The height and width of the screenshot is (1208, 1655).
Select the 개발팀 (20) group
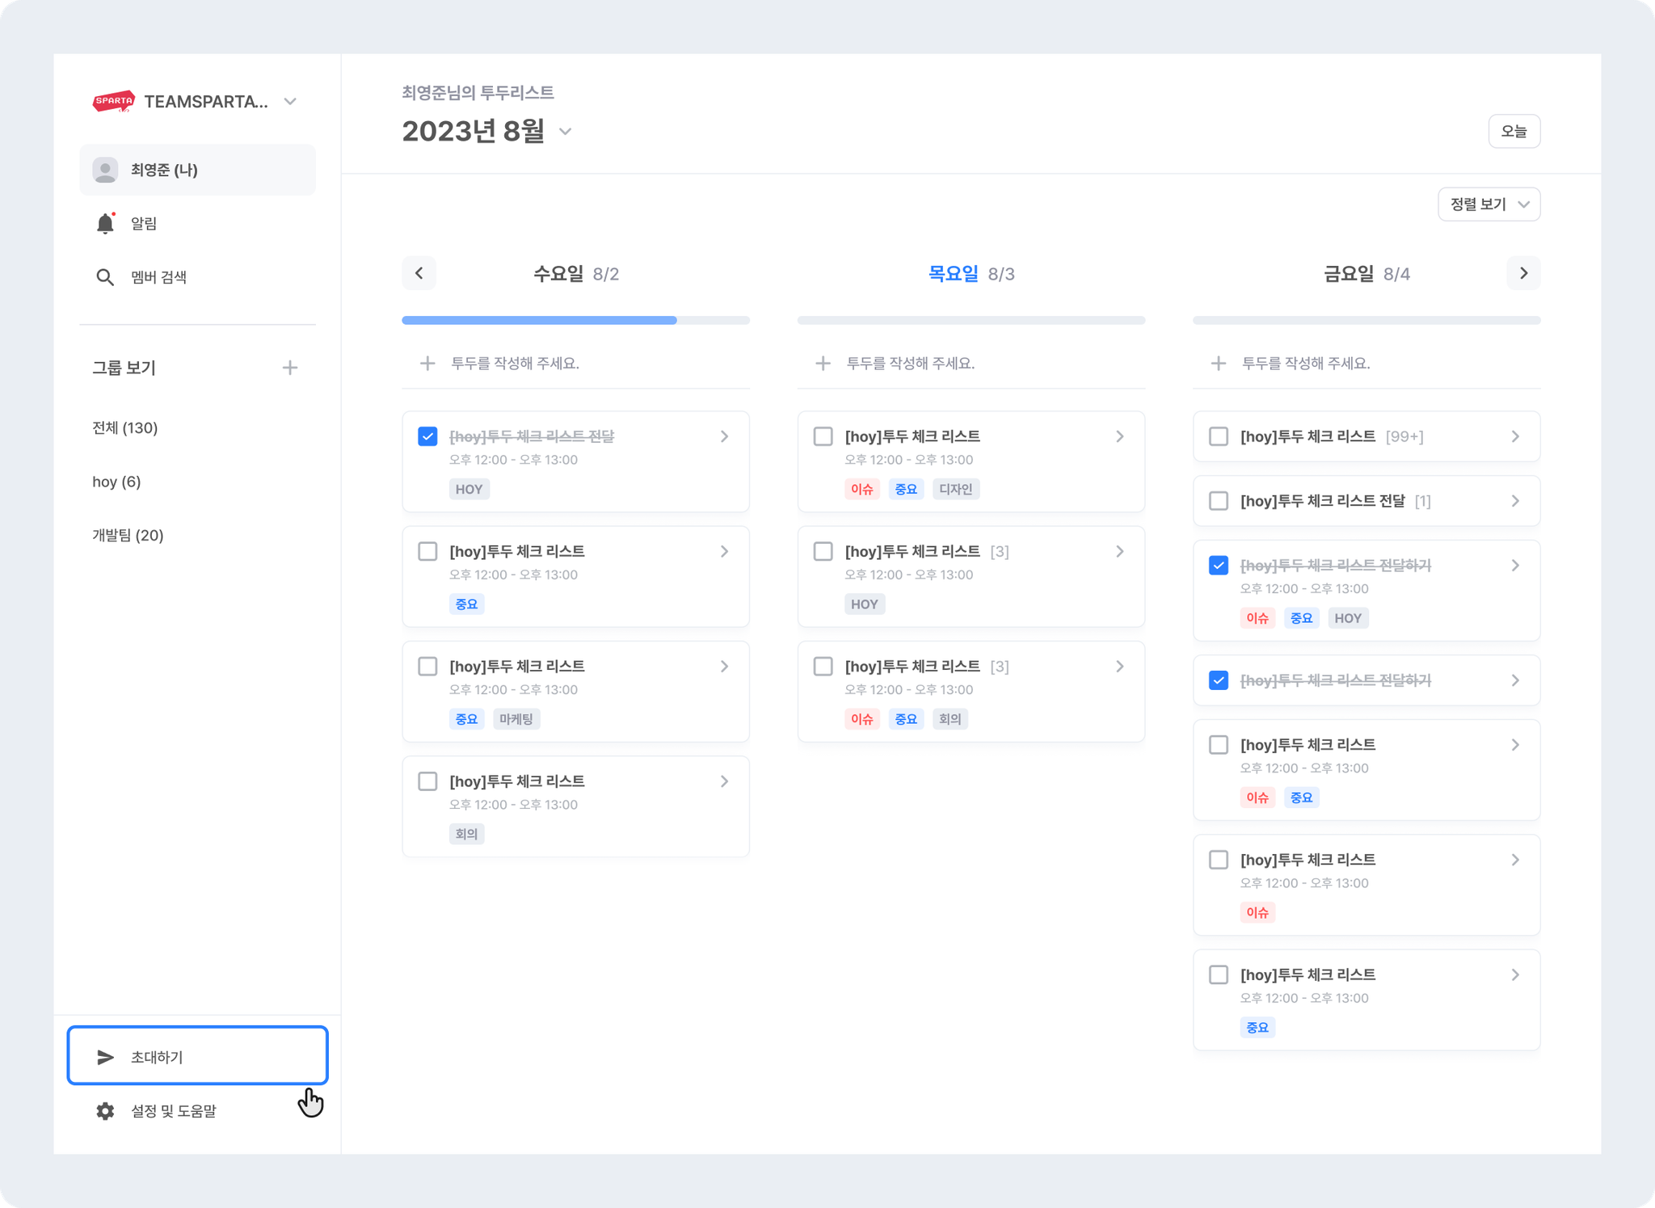(x=128, y=535)
